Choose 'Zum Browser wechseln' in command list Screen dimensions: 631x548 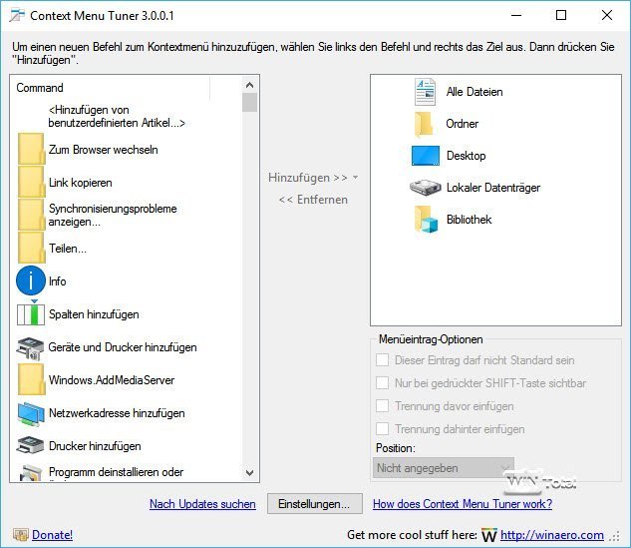tap(103, 150)
